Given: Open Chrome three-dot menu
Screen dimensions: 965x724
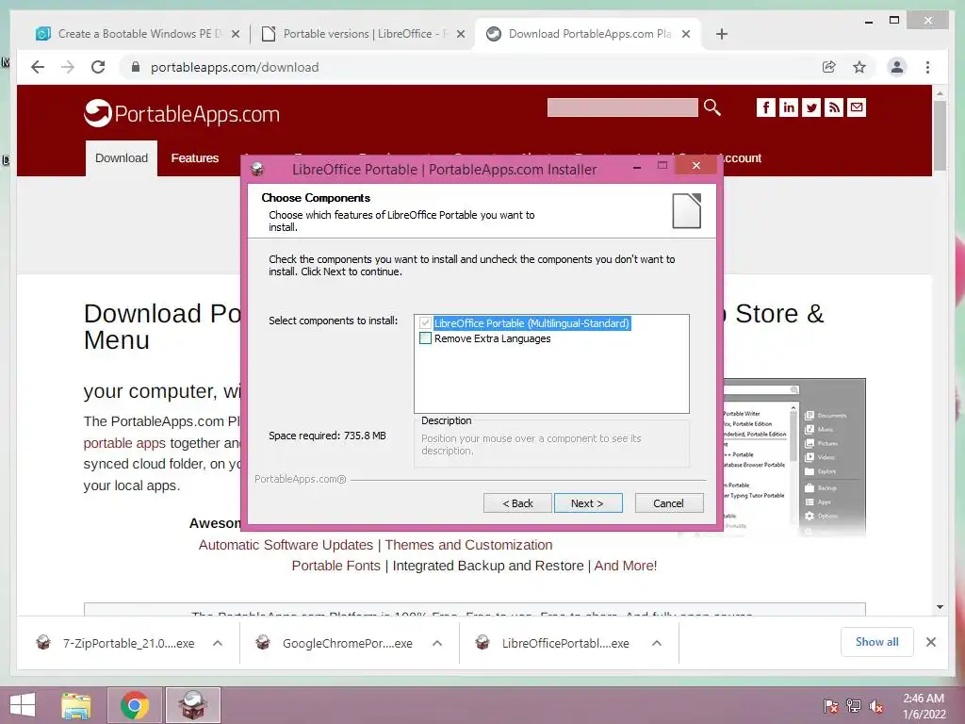Looking at the screenshot, I should 927,67.
